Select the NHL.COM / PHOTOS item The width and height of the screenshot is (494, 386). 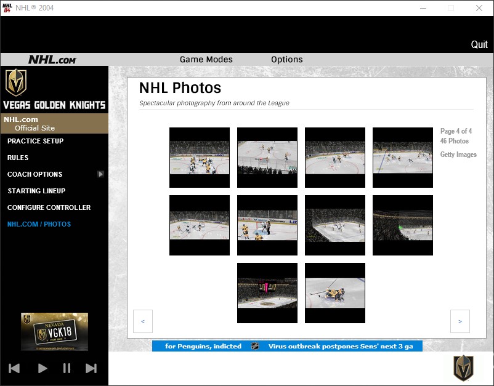tap(39, 224)
